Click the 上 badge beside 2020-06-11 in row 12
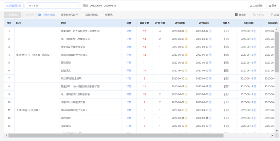 pyautogui.click(x=186, y=118)
